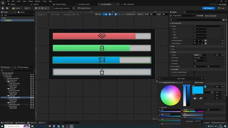The width and height of the screenshot is (228, 128).
Task: Switch to the Bind Widgets tab
Action: pos(23,67)
